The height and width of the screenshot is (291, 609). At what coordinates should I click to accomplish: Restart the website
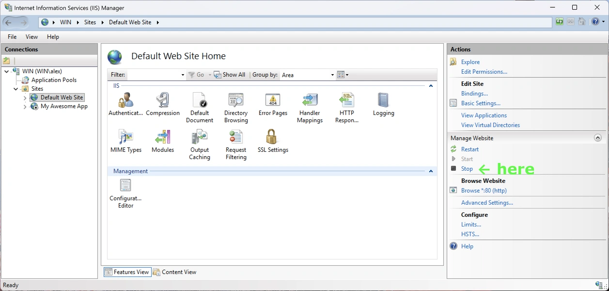[470, 149]
